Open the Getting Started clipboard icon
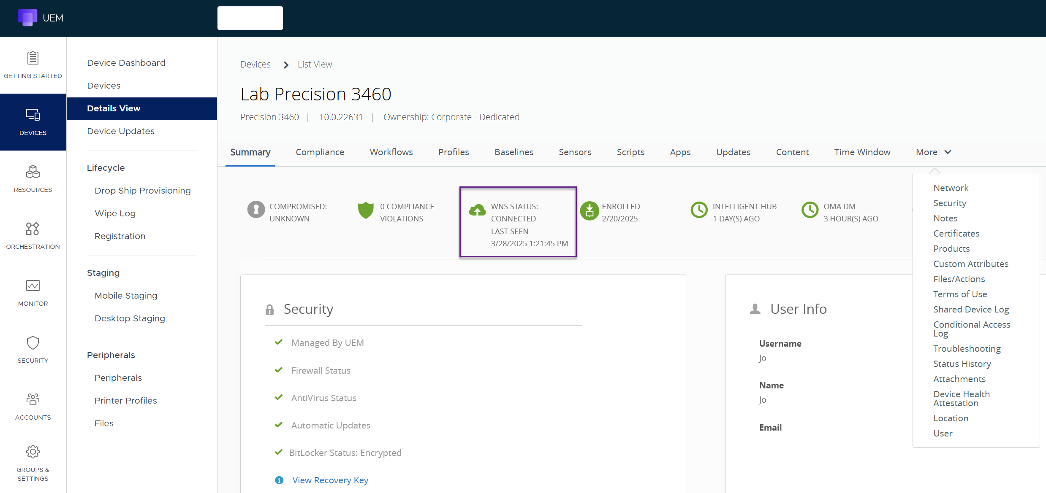 (33, 58)
